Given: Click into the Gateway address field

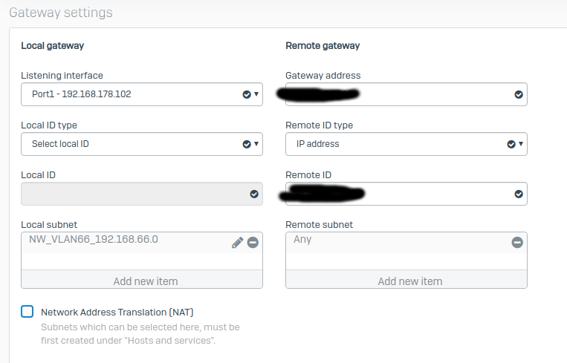Looking at the screenshot, I should point(406,94).
